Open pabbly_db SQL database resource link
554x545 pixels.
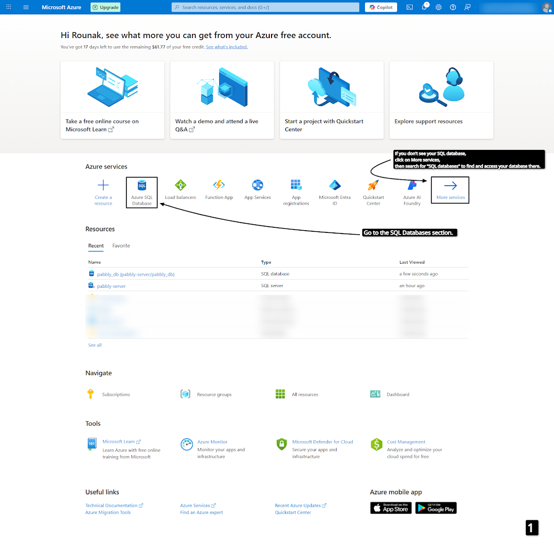(135, 275)
